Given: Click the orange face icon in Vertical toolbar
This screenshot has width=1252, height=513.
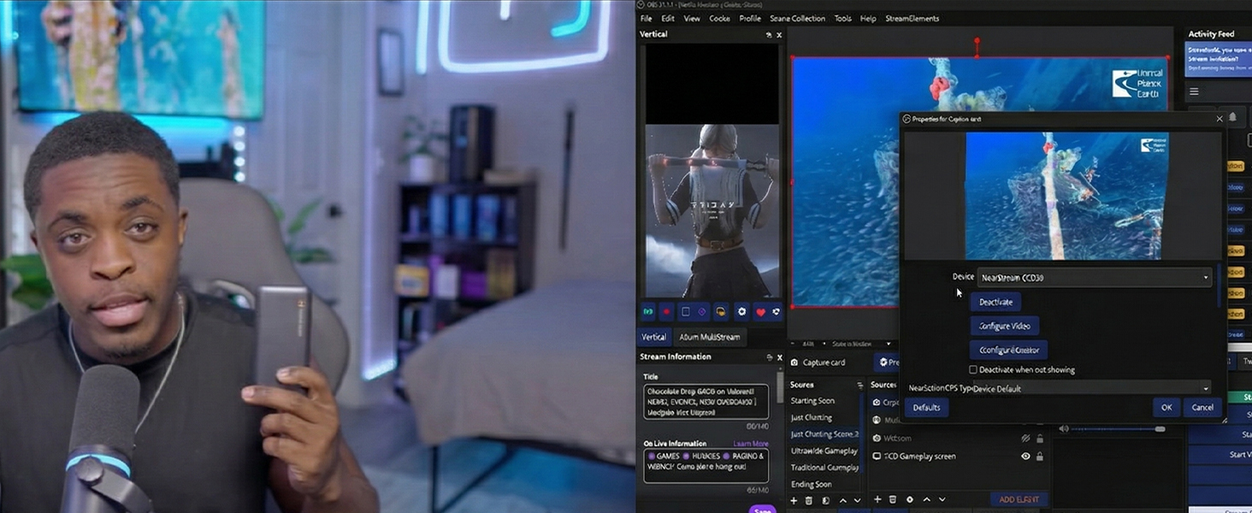Looking at the screenshot, I should pyautogui.click(x=722, y=312).
